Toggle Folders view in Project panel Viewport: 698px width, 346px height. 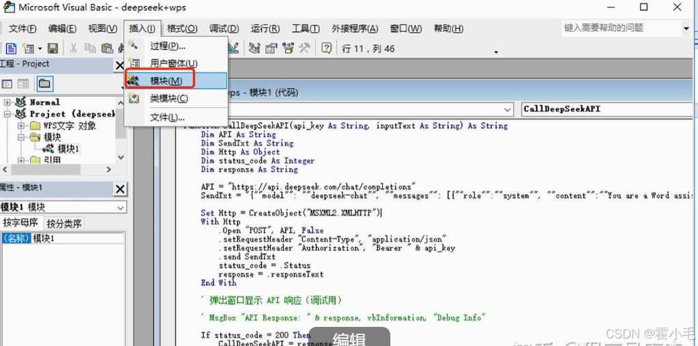(44, 83)
